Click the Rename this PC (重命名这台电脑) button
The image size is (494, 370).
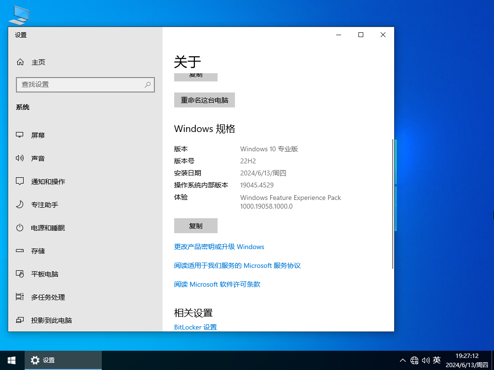(x=204, y=100)
